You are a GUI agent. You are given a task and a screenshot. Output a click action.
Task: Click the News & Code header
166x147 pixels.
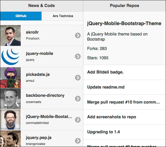[x=41, y=6]
